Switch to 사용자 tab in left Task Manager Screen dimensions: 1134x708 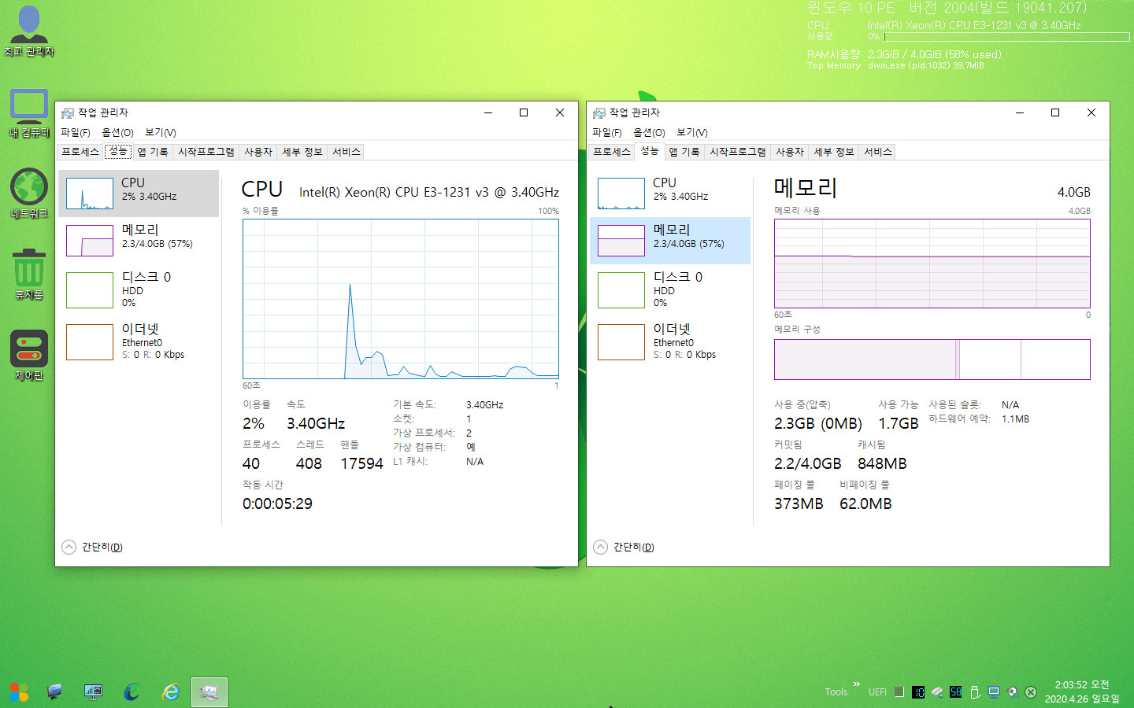pos(258,152)
